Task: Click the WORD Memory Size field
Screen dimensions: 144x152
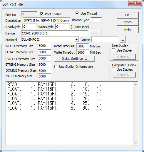Action: tap(44, 46)
